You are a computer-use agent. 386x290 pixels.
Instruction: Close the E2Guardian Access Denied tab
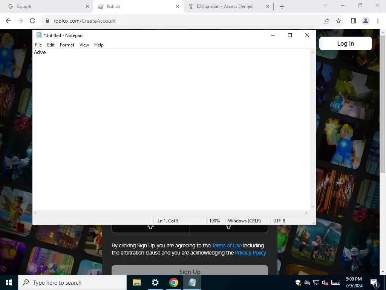click(268, 6)
